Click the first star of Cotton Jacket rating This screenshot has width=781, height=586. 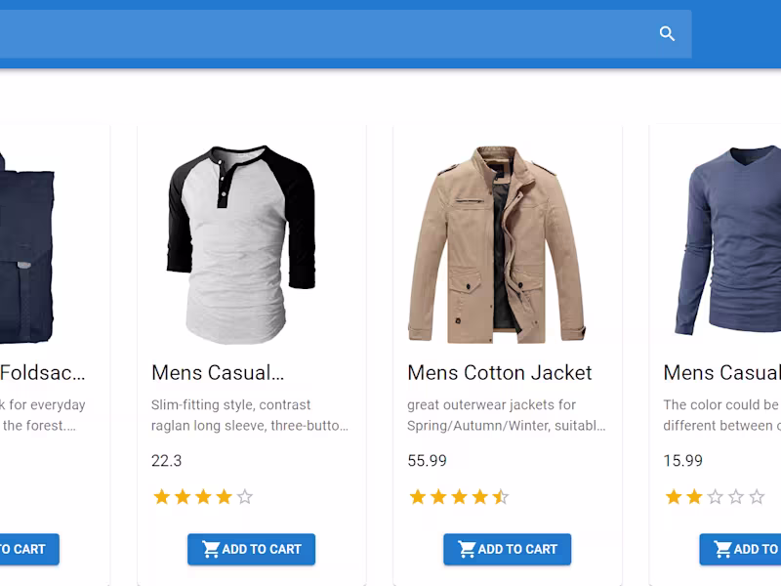pyautogui.click(x=418, y=497)
